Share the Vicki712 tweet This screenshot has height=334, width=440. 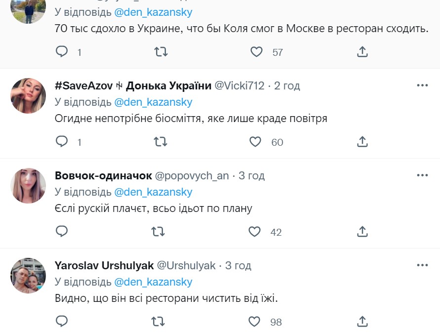coord(362,142)
